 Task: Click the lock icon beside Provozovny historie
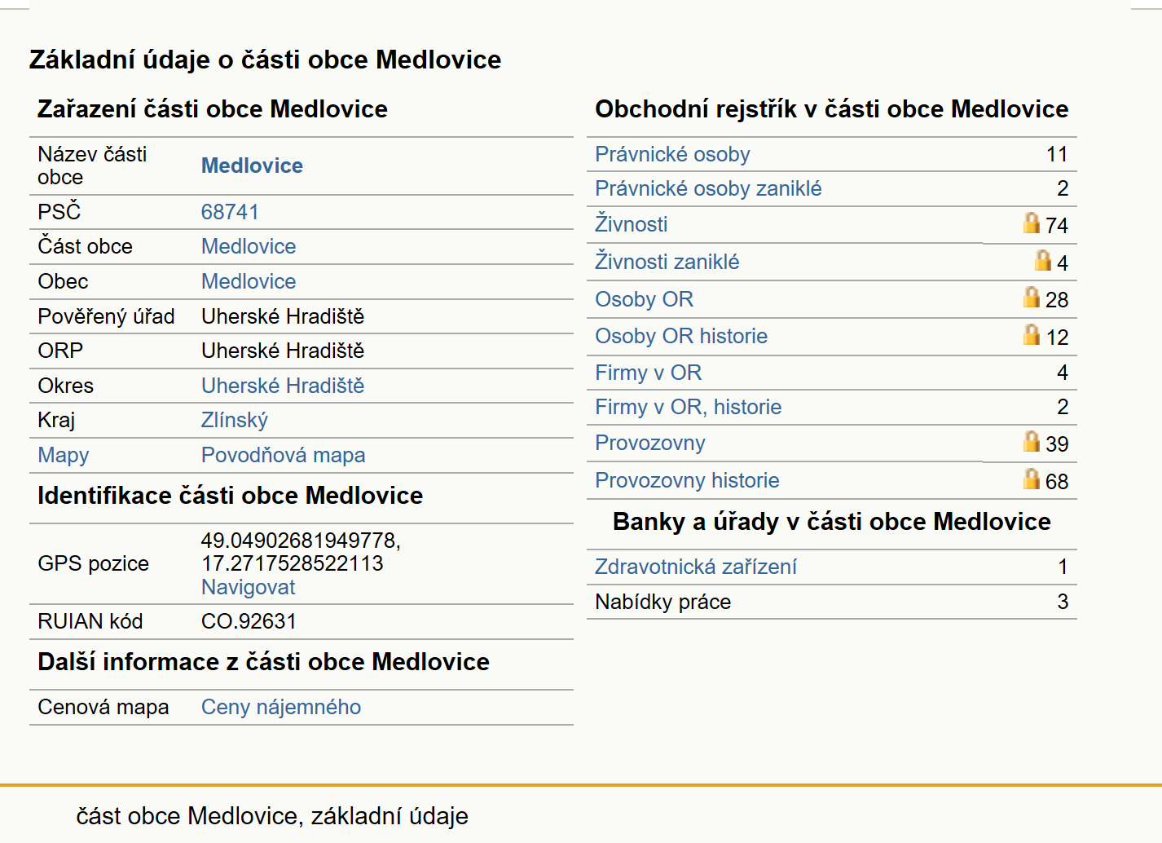[x=1032, y=479]
